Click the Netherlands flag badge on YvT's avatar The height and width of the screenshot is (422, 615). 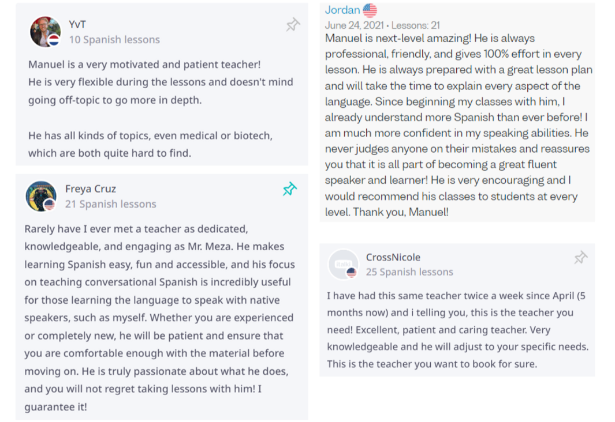54,40
